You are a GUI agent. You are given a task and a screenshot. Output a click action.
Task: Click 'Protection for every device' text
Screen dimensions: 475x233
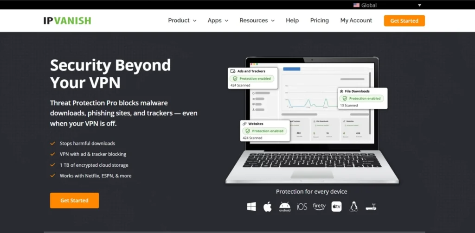311,192
